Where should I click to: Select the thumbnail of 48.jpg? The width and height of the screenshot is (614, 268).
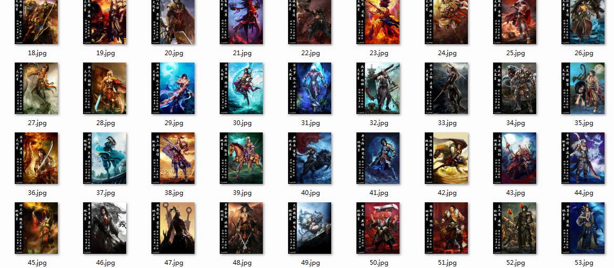click(241, 228)
